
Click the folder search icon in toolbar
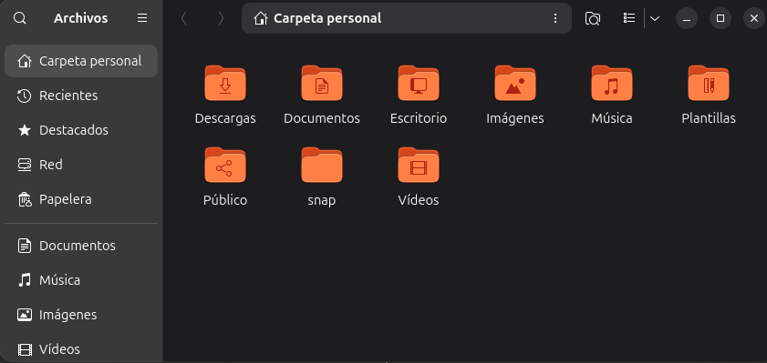[593, 18]
